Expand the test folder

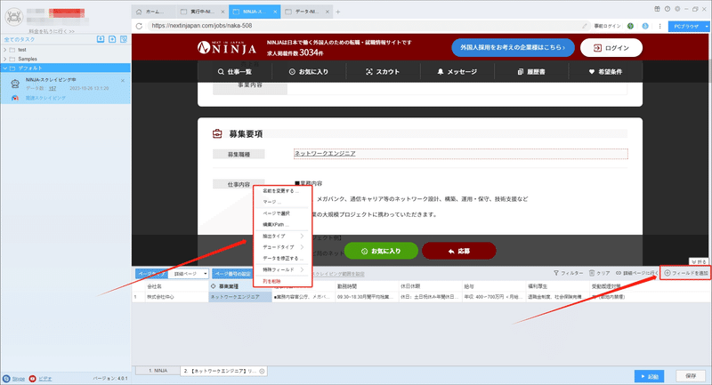pos(5,50)
